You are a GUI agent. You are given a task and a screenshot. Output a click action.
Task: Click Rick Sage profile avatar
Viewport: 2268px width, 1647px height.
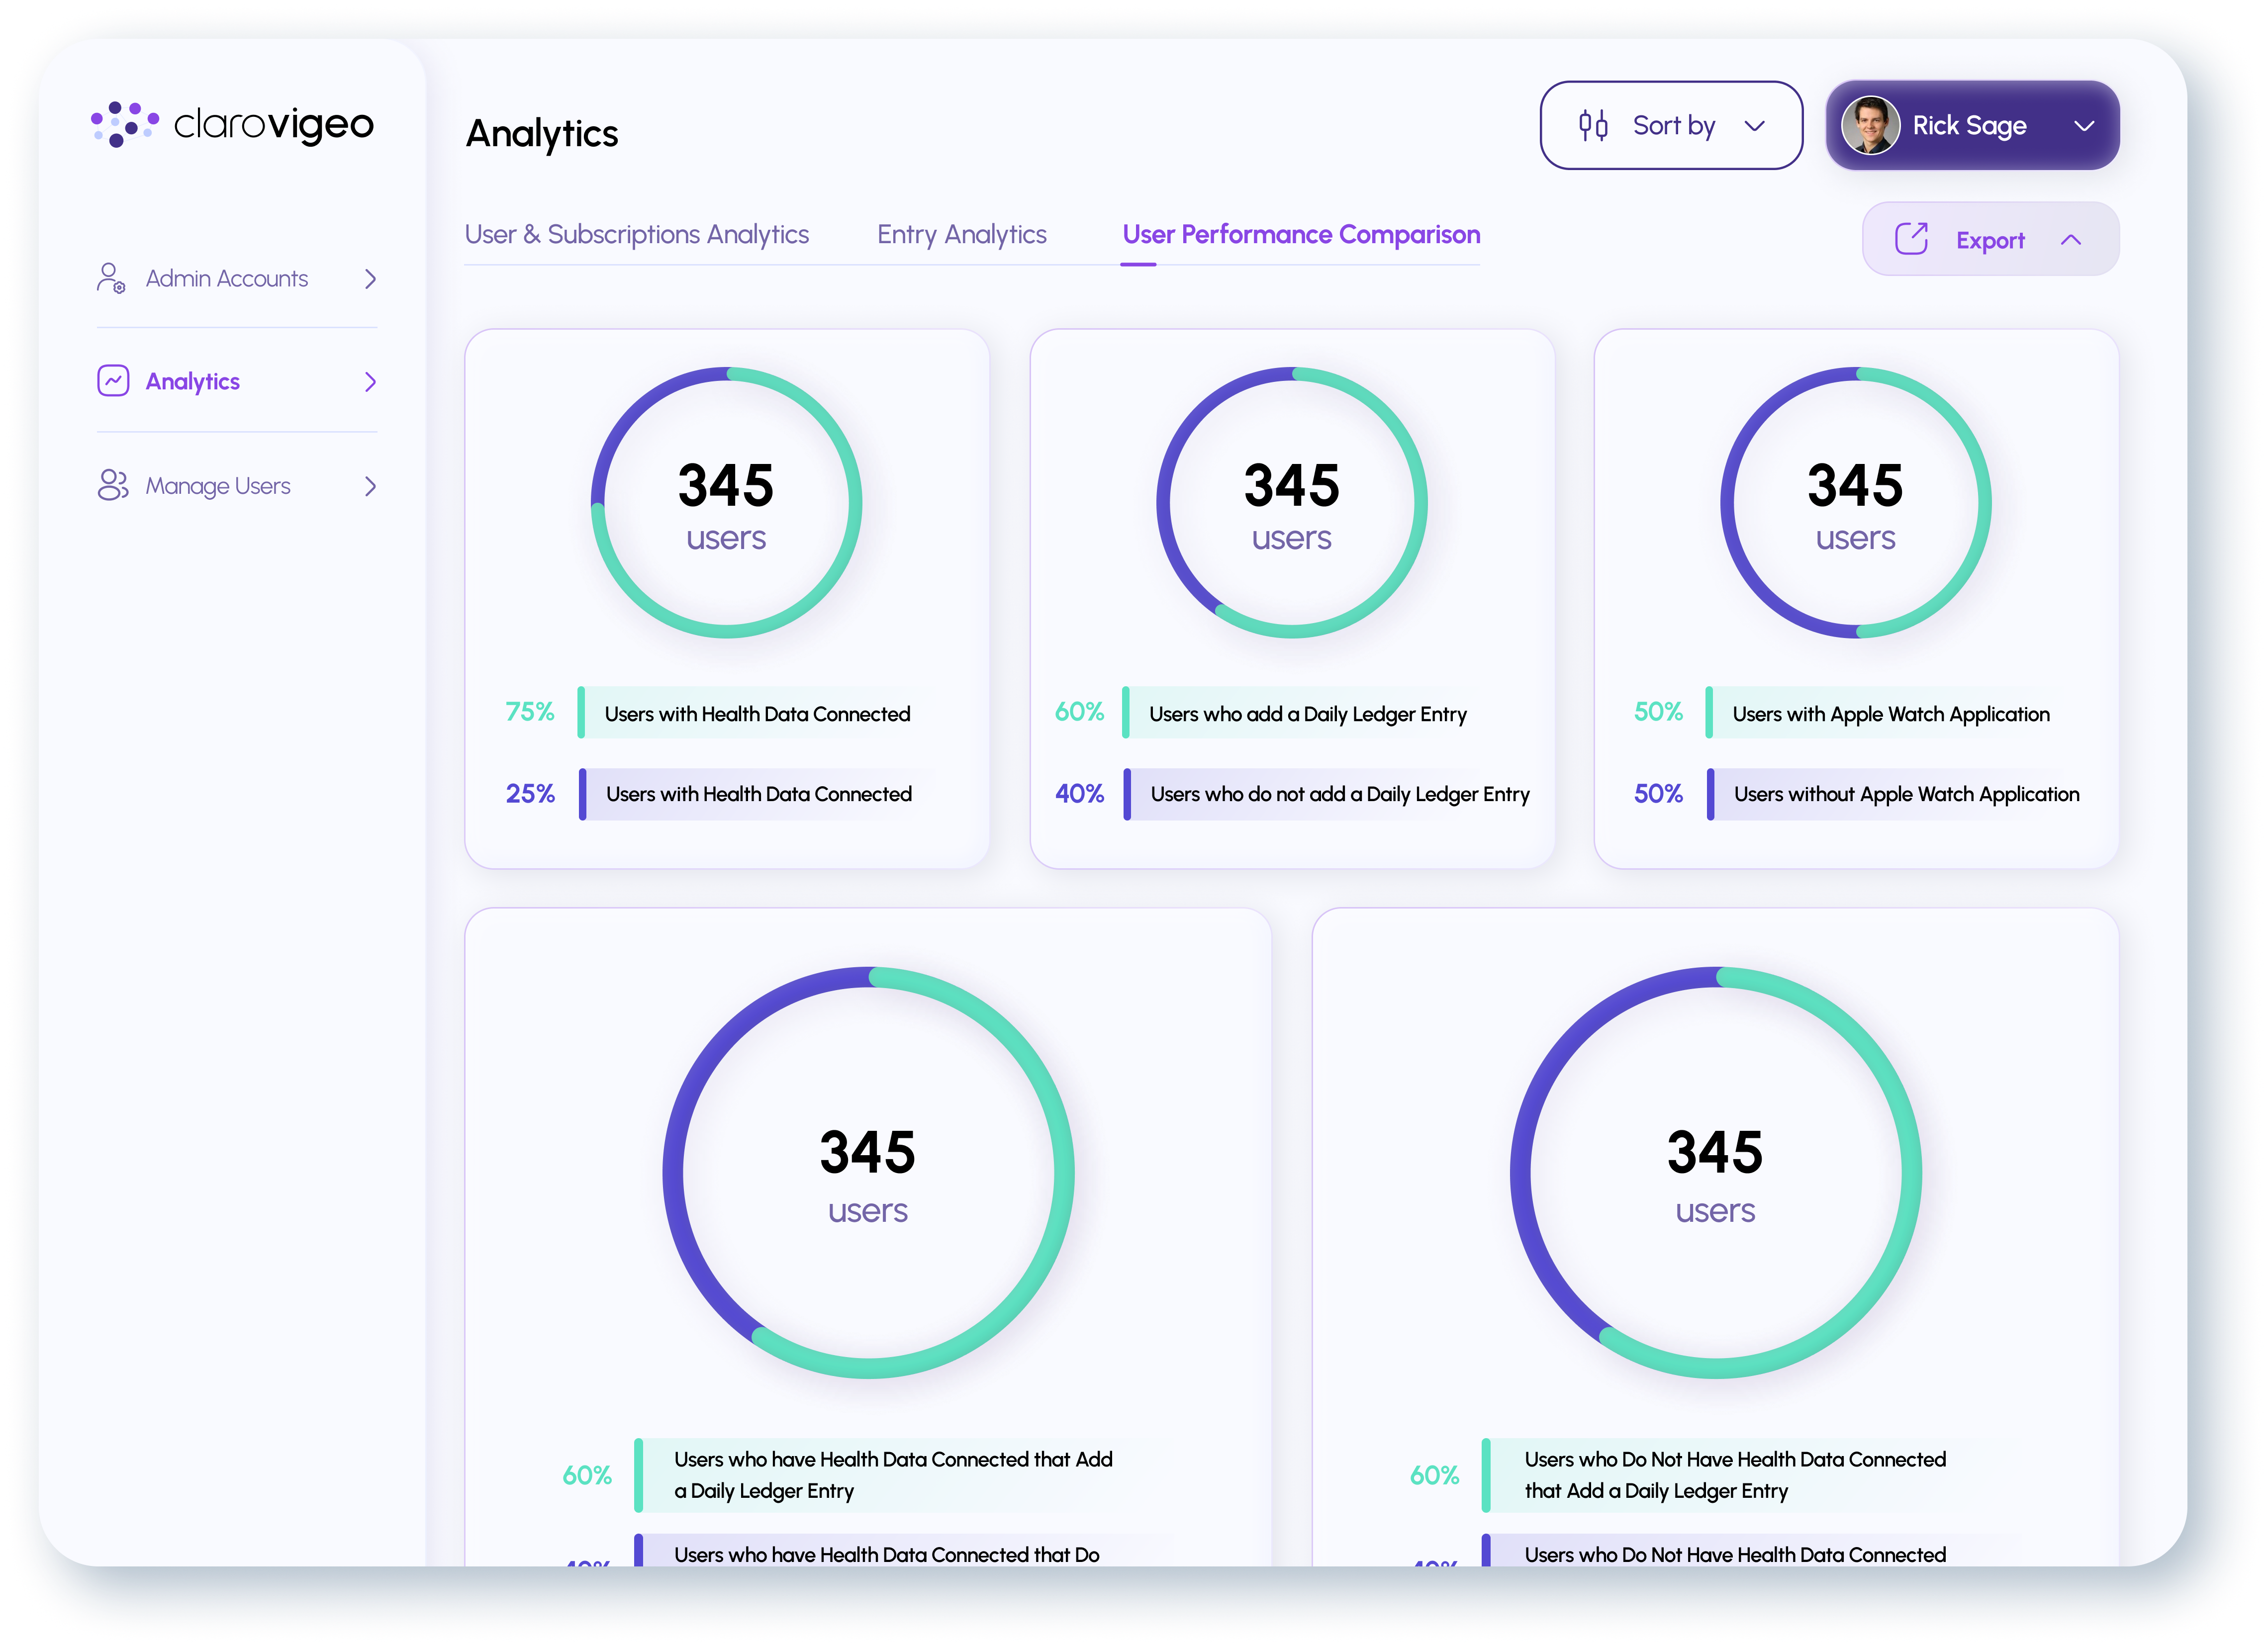(1870, 125)
